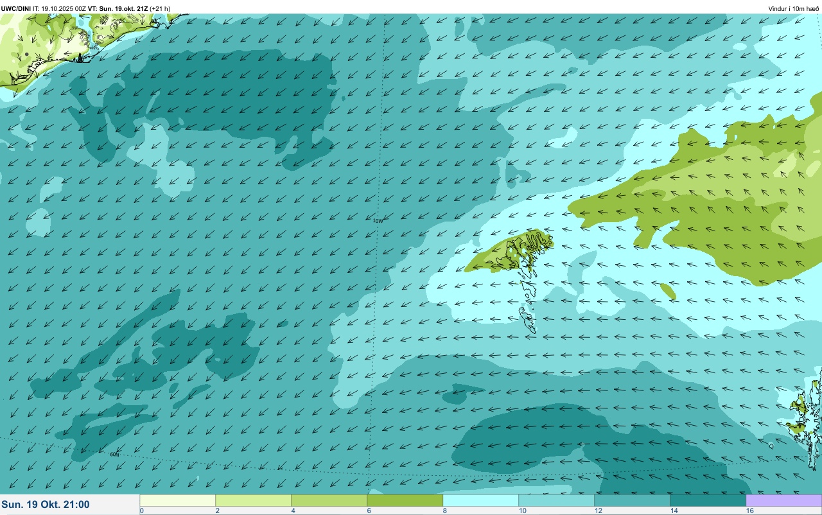Click the pale cyan 8–10 legend swatch
Image resolution: width=822 pixels, height=515 pixels.
point(481,500)
